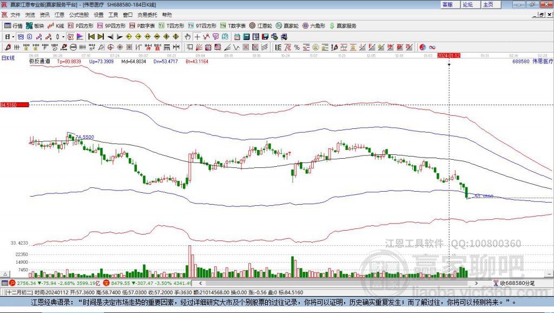Image resolution: width=554 pixels, height=313 pixels.
Task: Open the 公式选股 menu
Action: click(79, 15)
